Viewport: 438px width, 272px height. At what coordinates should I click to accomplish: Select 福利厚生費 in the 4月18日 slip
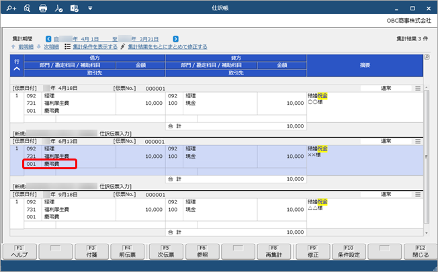[x=56, y=103]
